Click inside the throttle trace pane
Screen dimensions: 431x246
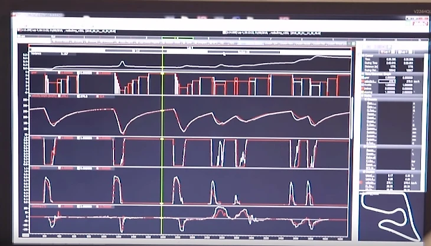tap(190, 152)
